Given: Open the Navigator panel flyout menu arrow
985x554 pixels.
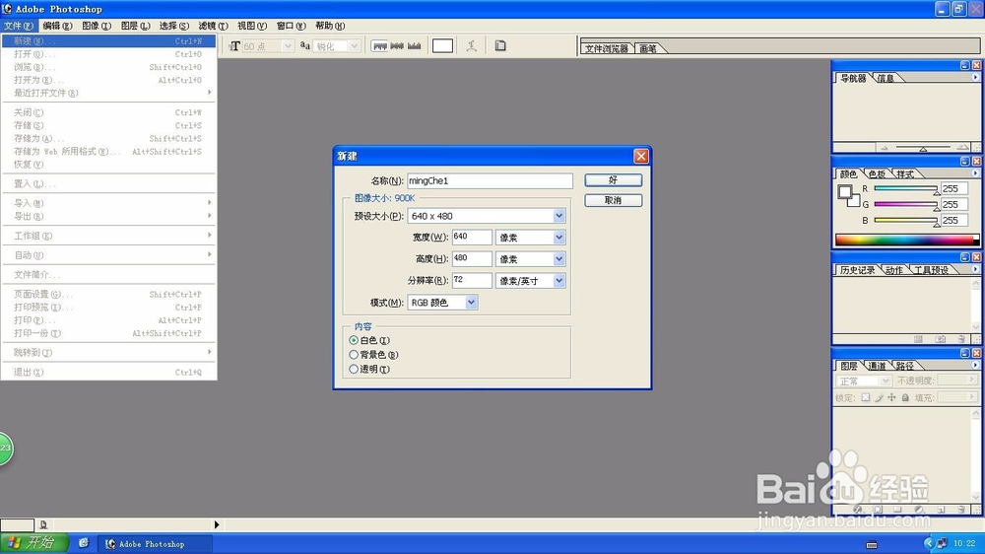Looking at the screenshot, I should coord(975,77).
